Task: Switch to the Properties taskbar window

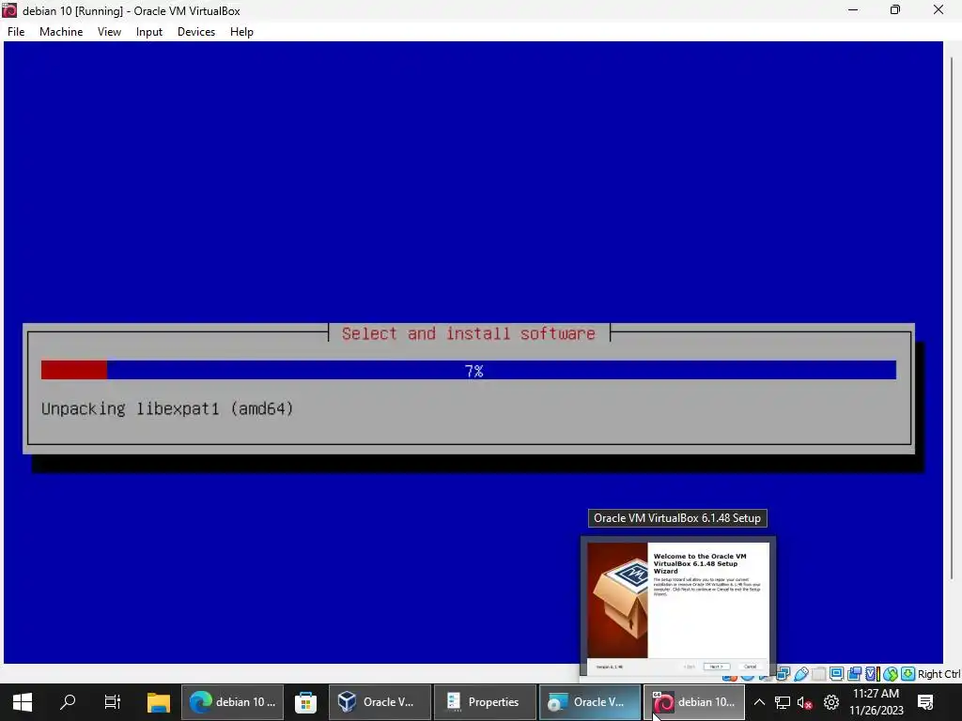Action: click(x=485, y=702)
